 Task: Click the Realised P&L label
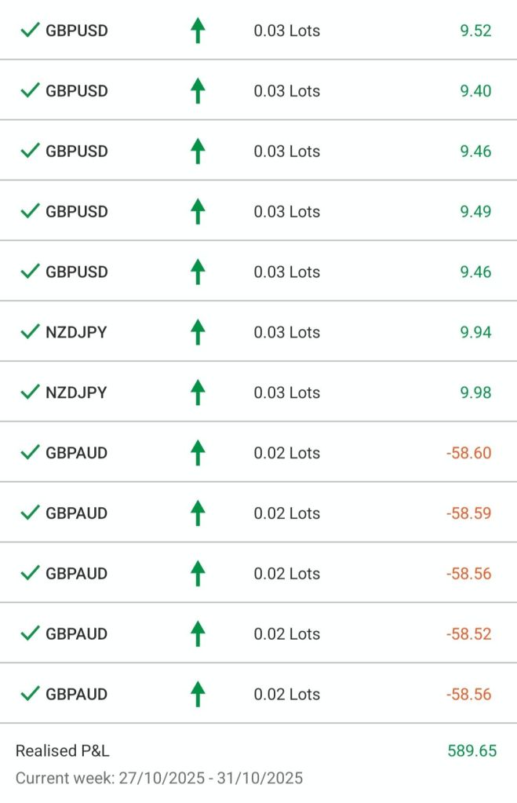coord(63,750)
